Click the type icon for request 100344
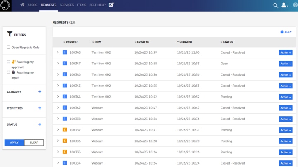Image resolution: width=298 pixels, height=167 pixels. pyautogui.click(x=65, y=96)
